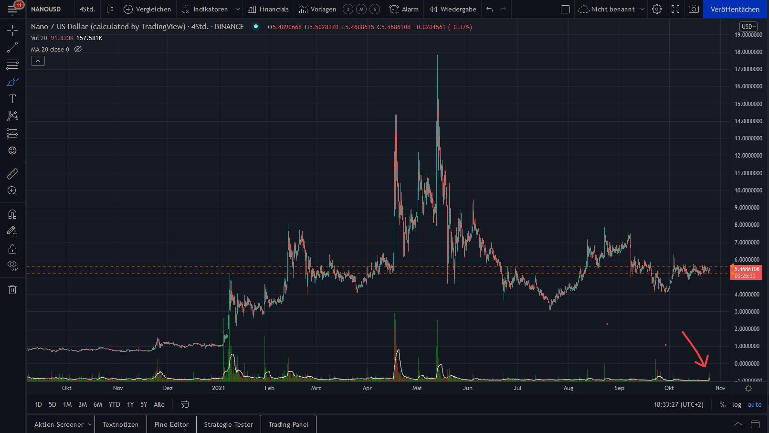Toggle percent scale mode
This screenshot has height=433, width=769.
(723, 404)
